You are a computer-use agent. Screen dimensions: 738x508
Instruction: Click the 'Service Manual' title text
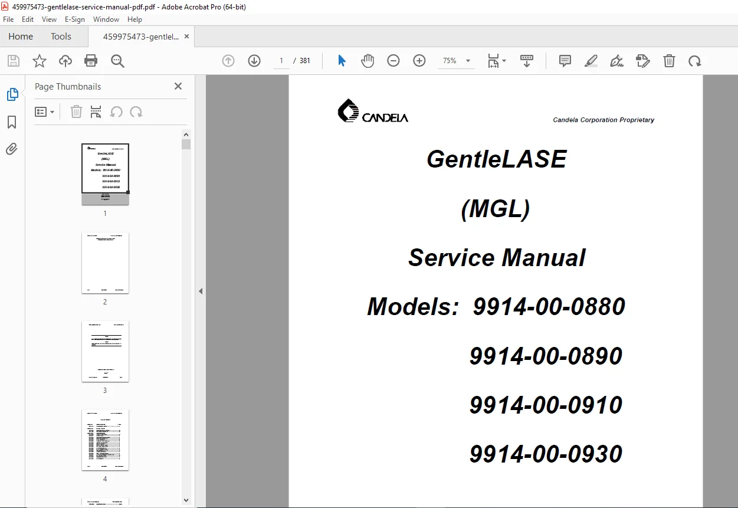coord(497,258)
